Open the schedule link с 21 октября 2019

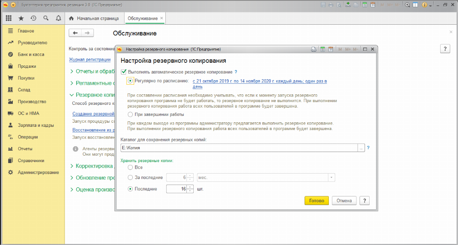point(260,84)
